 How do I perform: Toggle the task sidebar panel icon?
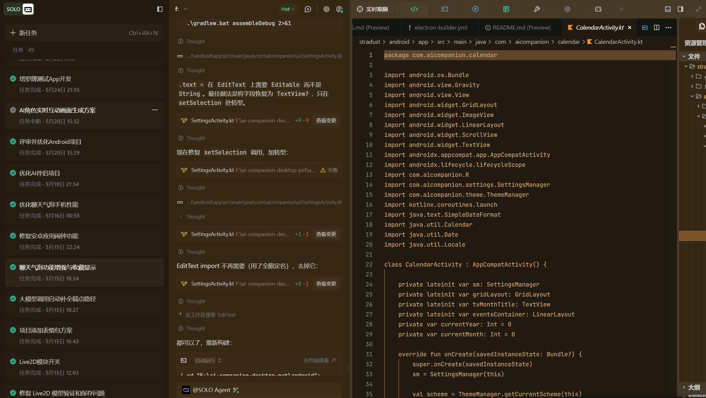pyautogui.click(x=160, y=9)
